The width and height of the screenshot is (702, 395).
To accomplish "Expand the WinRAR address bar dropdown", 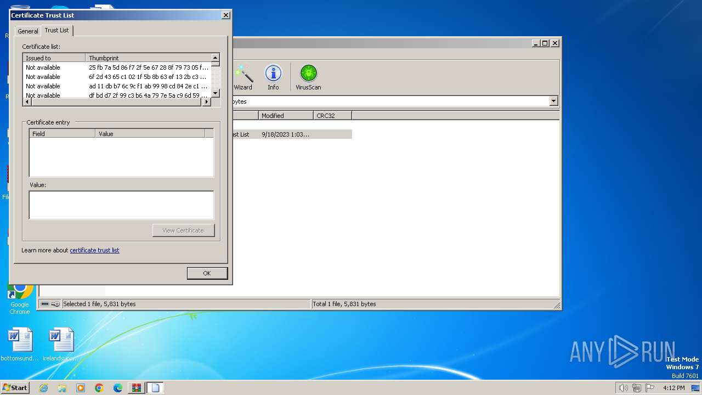I will pos(553,101).
